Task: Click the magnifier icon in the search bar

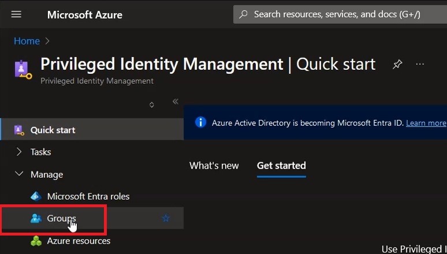Action: coord(243,14)
